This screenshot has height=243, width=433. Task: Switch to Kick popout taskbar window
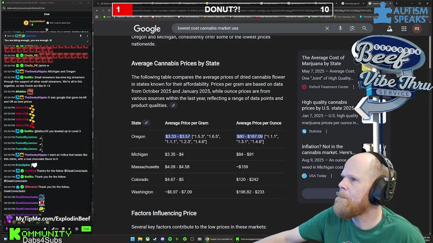[249, 239]
